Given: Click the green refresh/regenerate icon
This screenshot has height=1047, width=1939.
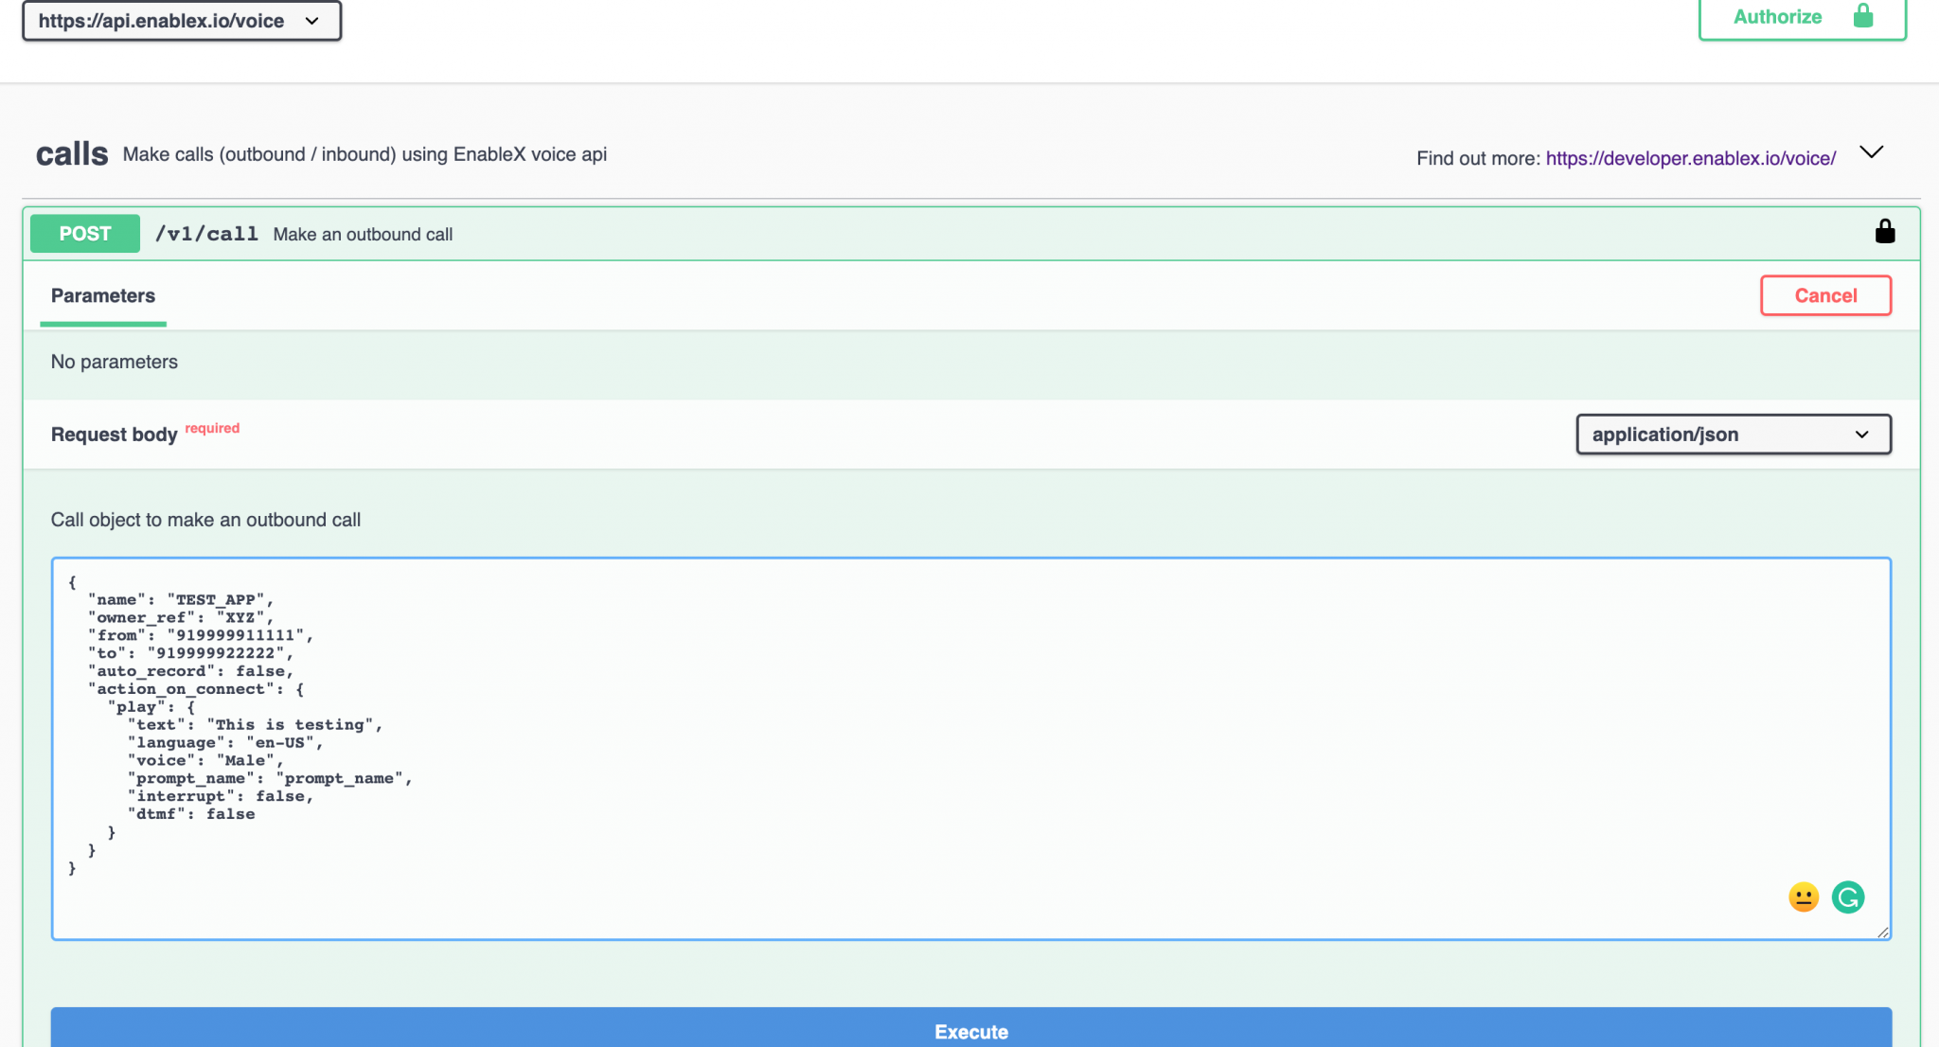Looking at the screenshot, I should click(1847, 897).
